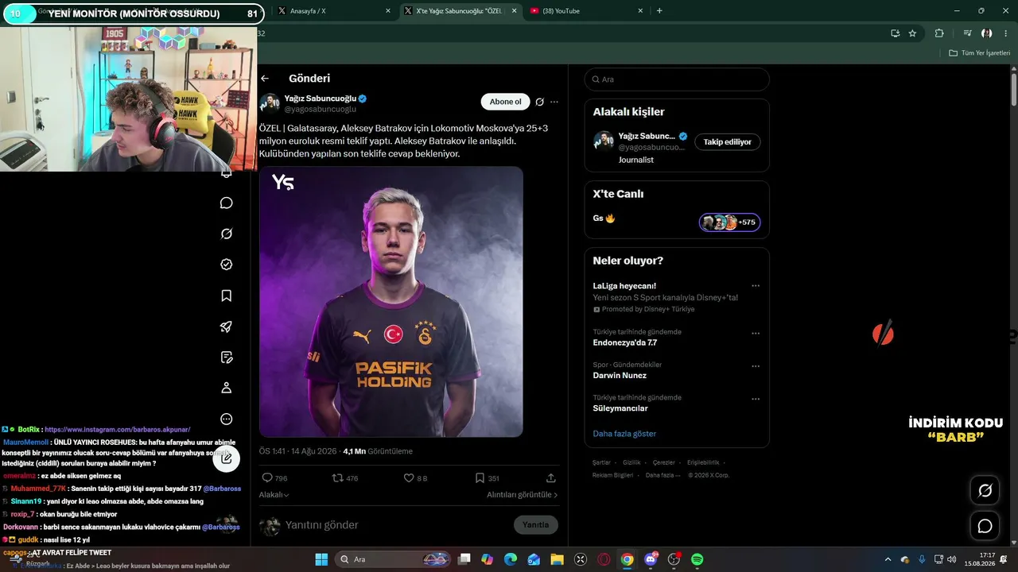1018x572 pixels.
Task: Expand the Alakalı sort dropdown
Action: click(x=274, y=495)
